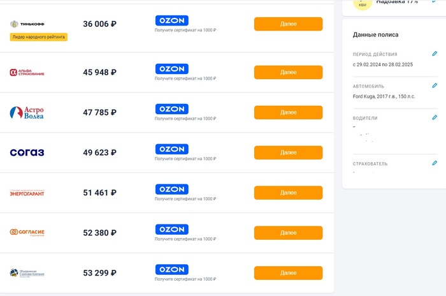
Task: Select the Согласие insurer logo
Action: pyautogui.click(x=27, y=233)
